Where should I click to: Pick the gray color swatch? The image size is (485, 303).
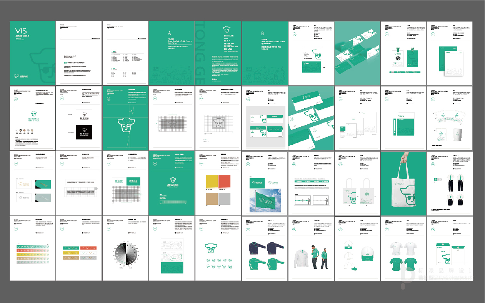click(x=224, y=199)
